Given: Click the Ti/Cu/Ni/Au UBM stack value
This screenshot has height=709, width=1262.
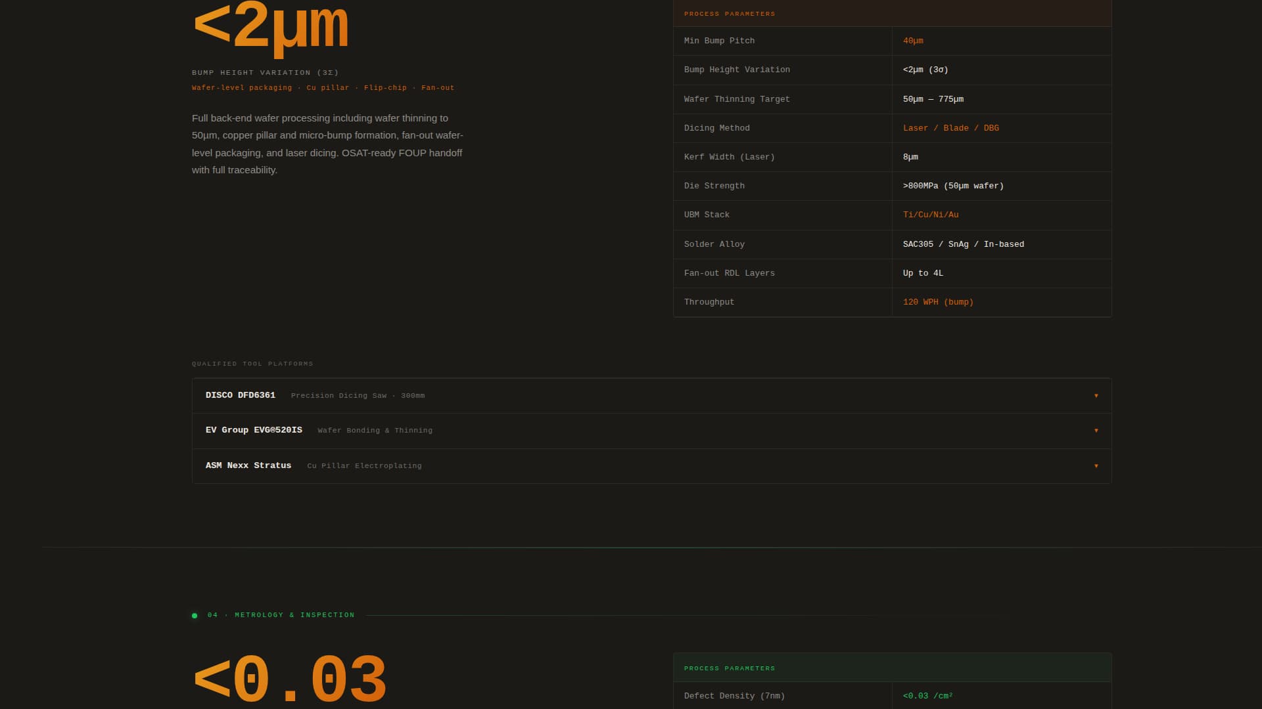Looking at the screenshot, I should [x=930, y=215].
